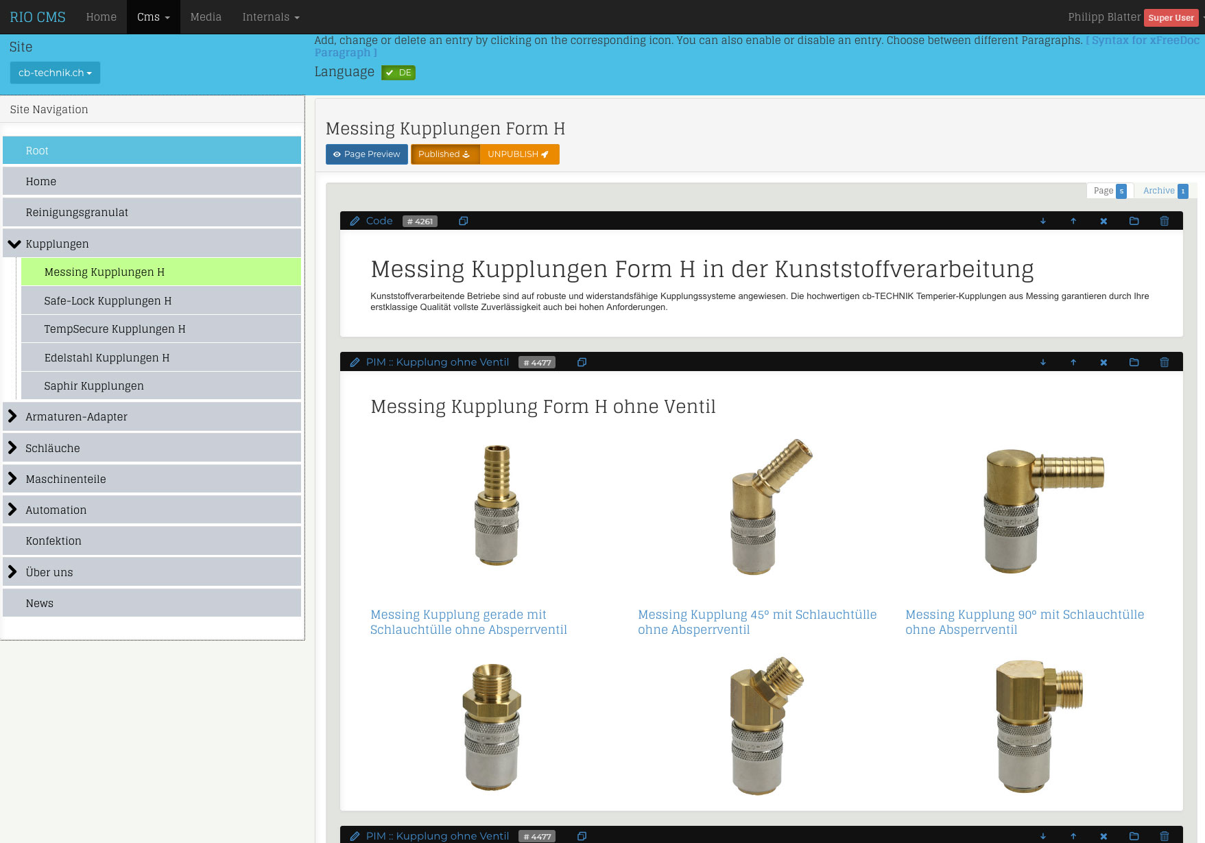Delete first PIM #4477 paragraph with trash icon
The image size is (1205, 843).
(x=1164, y=362)
